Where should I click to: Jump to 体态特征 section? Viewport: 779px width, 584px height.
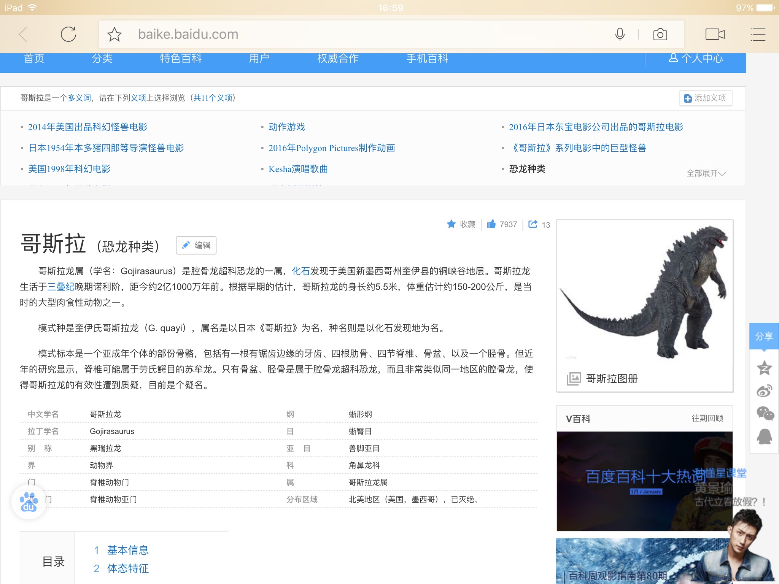tap(128, 568)
